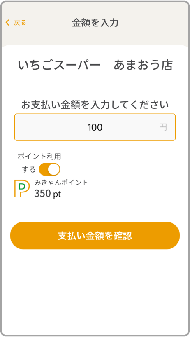Click the 350 point balance number
Screen dimensions: 190x337
click(x=42, y=194)
